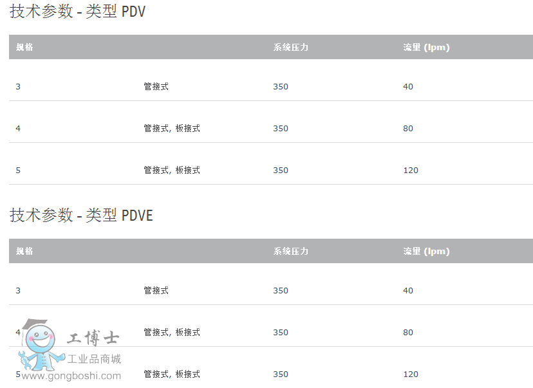The image size is (533, 388).
Task: Click 规格 column header in PDV table
Action: 24,47
